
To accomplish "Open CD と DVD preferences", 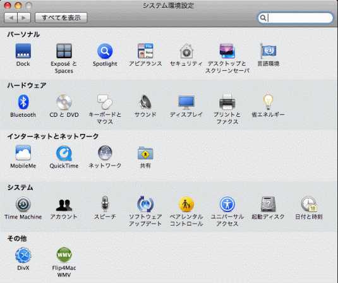I will tap(64, 102).
